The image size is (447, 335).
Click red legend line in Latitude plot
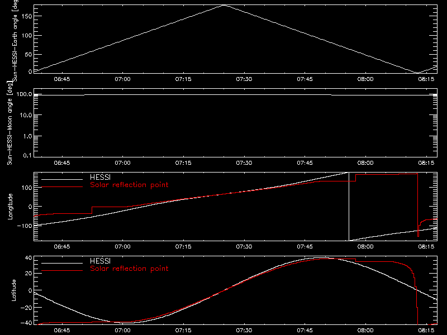[62, 271]
